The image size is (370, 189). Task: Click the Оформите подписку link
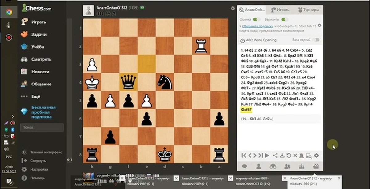(x=258, y=26)
